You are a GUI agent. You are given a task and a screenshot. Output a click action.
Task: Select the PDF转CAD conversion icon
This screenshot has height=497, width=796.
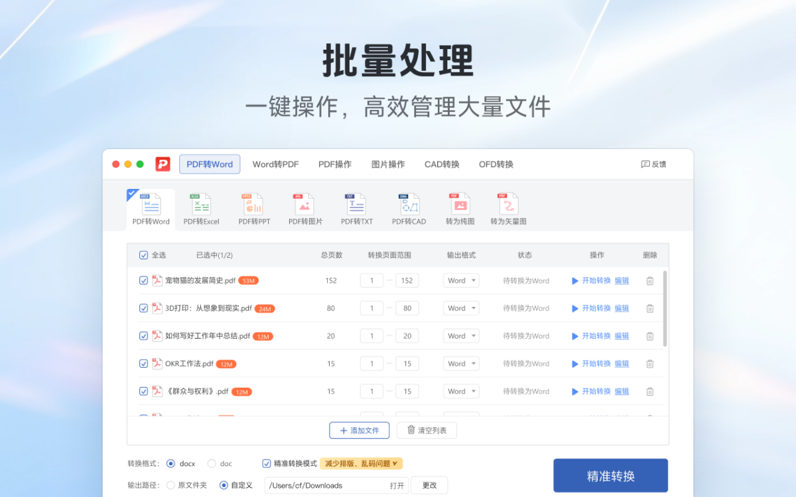click(x=409, y=209)
